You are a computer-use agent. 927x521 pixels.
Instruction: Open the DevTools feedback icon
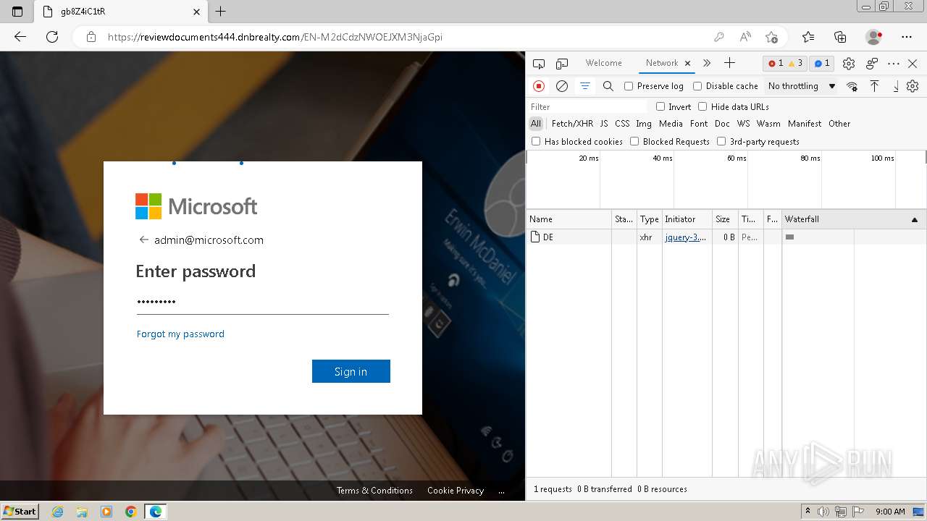[x=872, y=64]
